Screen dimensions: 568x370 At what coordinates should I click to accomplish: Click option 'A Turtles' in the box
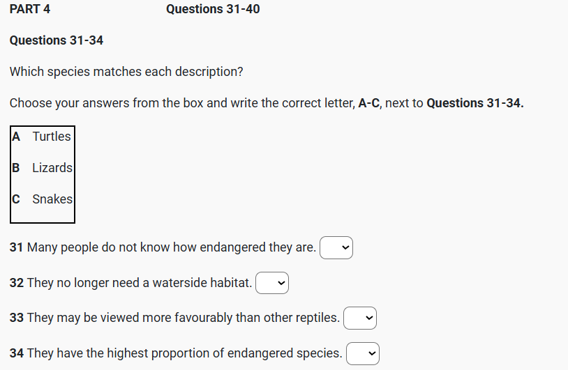42,137
